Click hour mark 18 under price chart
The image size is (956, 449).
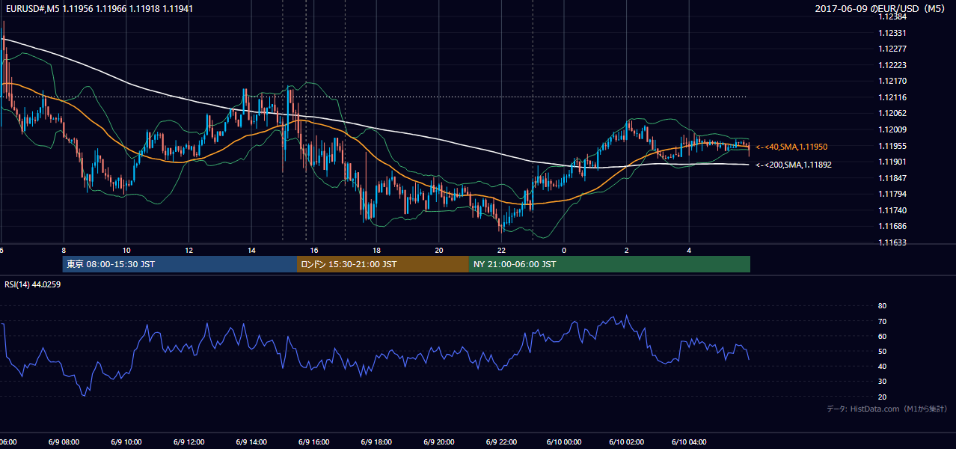[377, 251]
